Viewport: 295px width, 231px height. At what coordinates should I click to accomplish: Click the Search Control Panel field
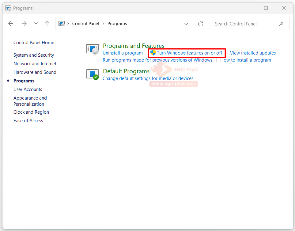[x=245, y=24]
